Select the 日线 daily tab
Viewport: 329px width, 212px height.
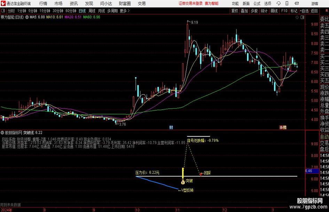tap(82, 11)
